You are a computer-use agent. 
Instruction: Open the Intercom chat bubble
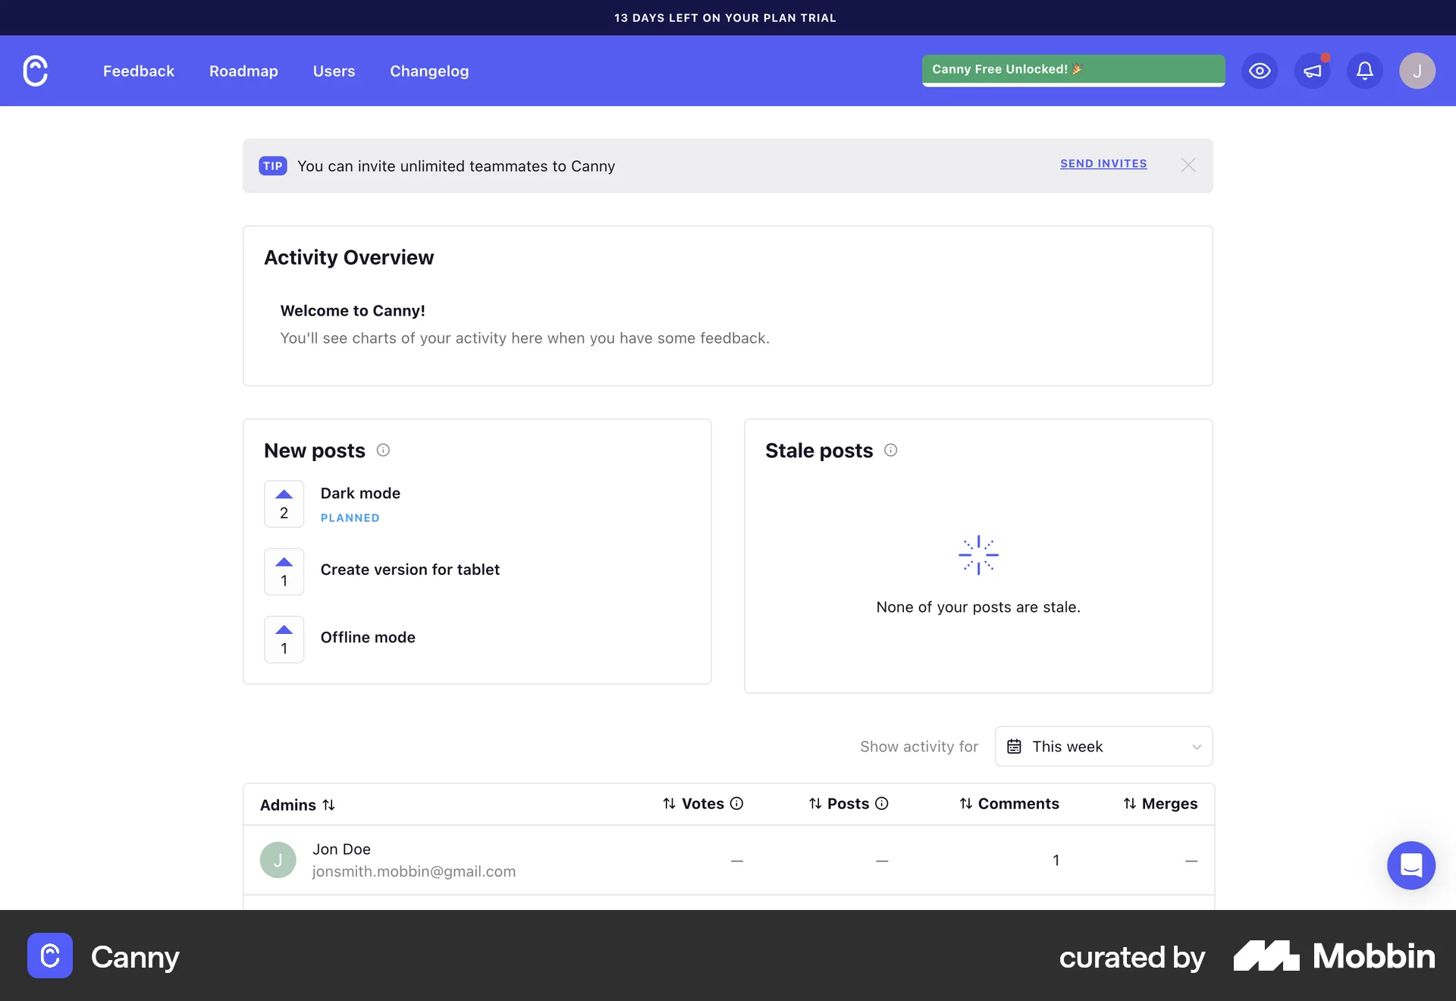pos(1410,865)
